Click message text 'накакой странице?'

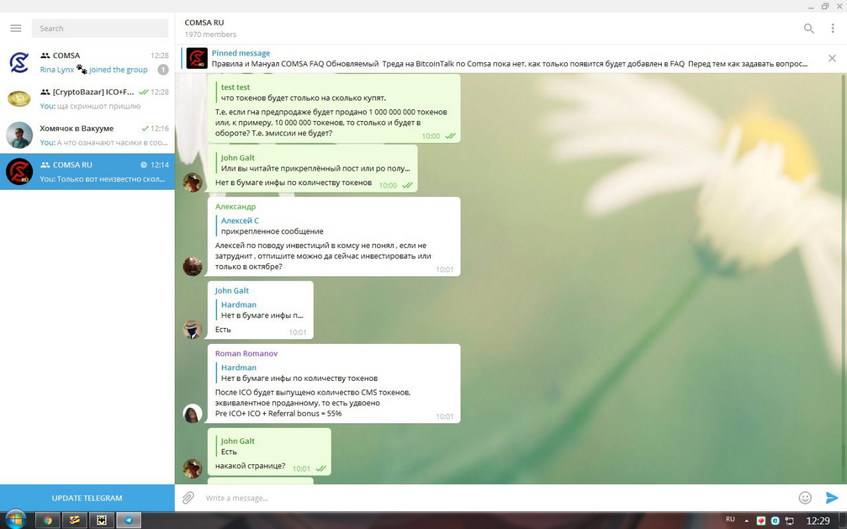(250, 466)
